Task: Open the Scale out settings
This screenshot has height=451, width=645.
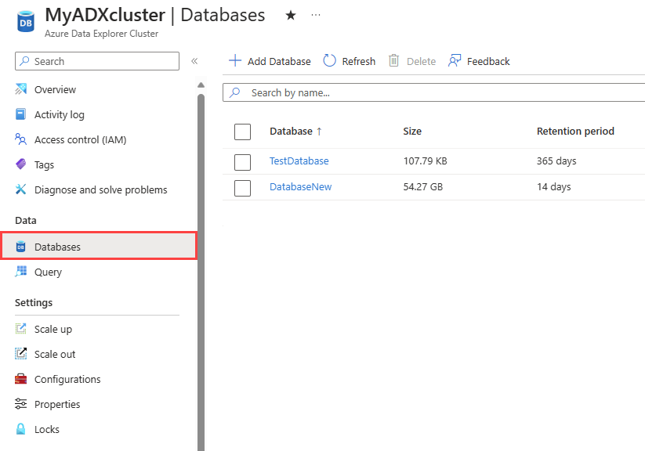Action: pyautogui.click(x=55, y=354)
